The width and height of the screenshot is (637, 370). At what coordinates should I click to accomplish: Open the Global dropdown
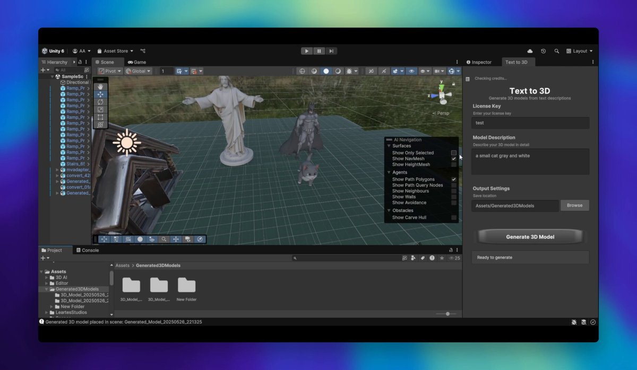[x=138, y=71]
